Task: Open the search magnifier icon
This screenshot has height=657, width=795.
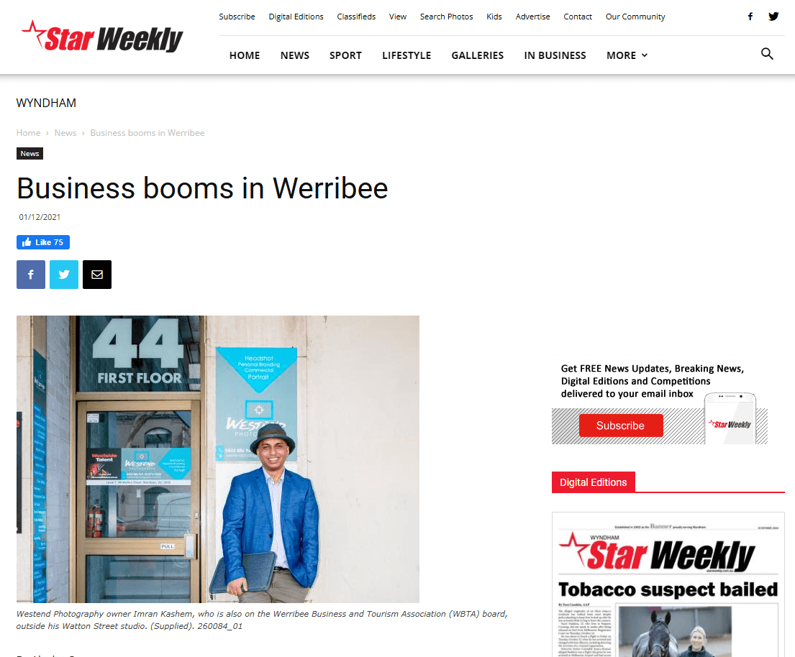Action: 767,54
